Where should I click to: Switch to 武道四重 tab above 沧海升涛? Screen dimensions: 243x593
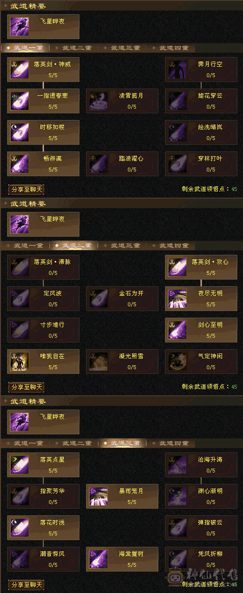[x=174, y=443]
